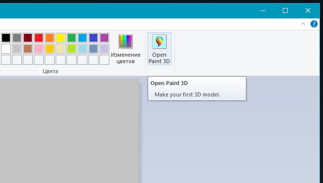
Task: Collapse the ribbon with the chevron arrow
Action: pos(303,24)
